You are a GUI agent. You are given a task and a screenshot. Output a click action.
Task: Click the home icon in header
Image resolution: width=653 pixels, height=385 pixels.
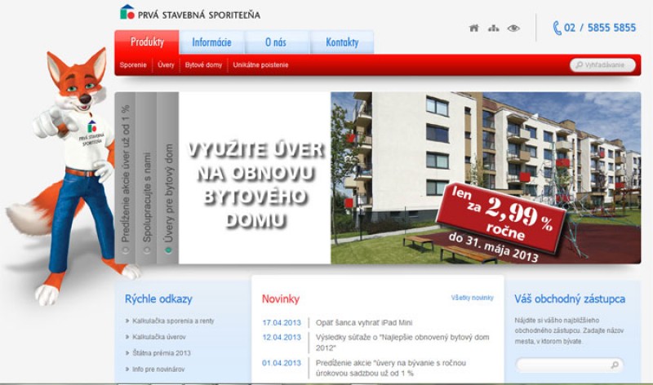pyautogui.click(x=473, y=29)
